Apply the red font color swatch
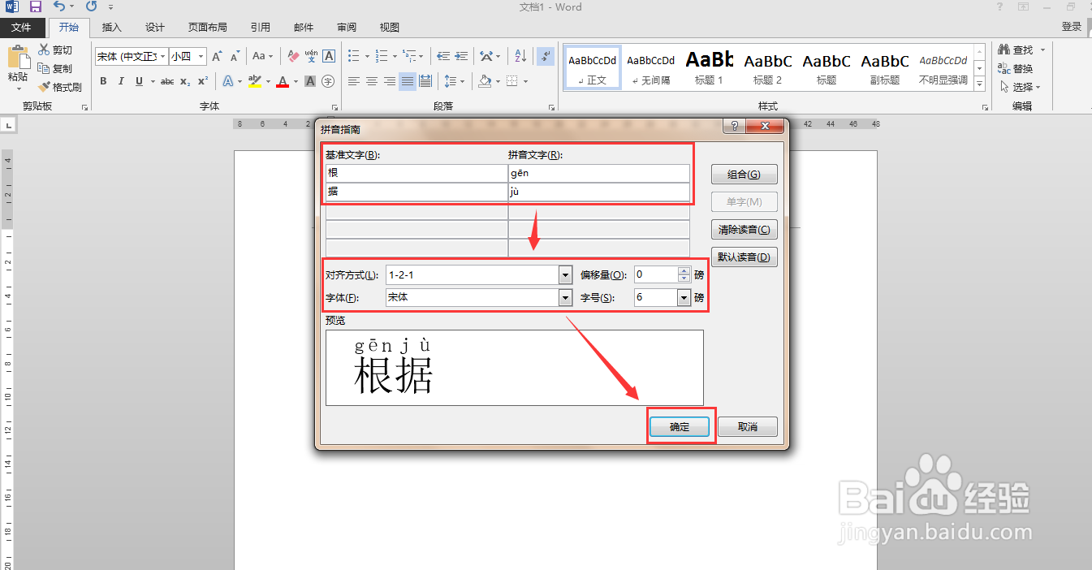1092x570 pixels. (282, 81)
